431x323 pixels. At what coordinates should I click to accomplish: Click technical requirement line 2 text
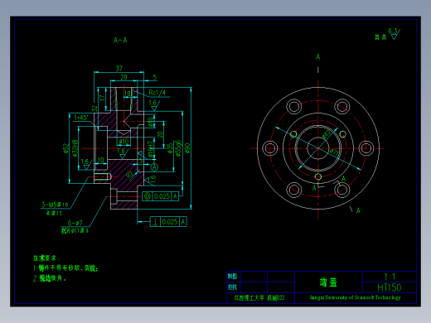click(50, 278)
